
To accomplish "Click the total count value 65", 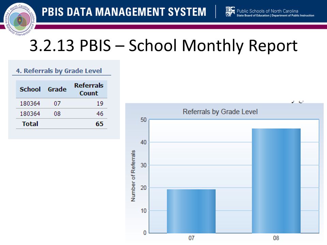I will [99, 124].
